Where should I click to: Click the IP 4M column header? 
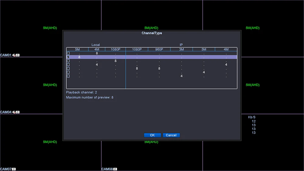pos(226,50)
